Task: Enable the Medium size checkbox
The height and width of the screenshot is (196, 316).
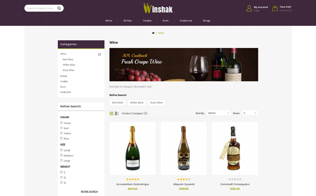Action: pos(62,155)
